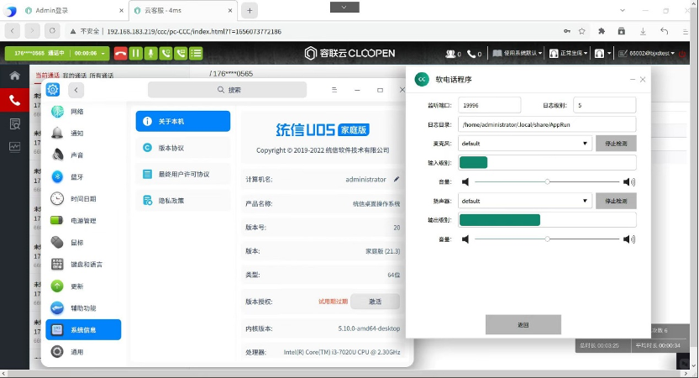The image size is (699, 378).
Task: Open the user account dropdown in header
Action: point(646,54)
